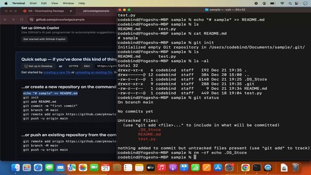This screenshot has height=175, width=311.
Task: Open Spotlight search in menu bar
Action: (290, 3)
